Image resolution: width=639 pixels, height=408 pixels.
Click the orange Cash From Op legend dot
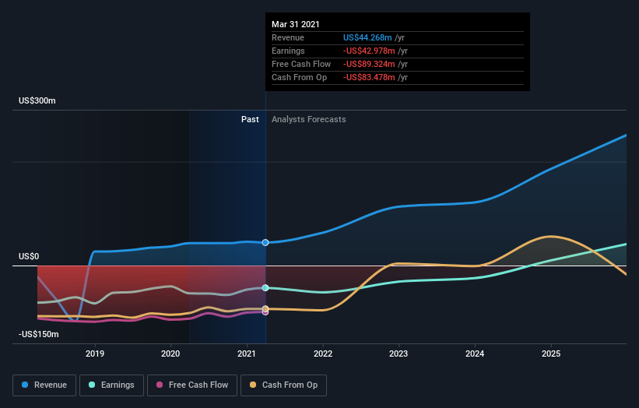(x=253, y=385)
